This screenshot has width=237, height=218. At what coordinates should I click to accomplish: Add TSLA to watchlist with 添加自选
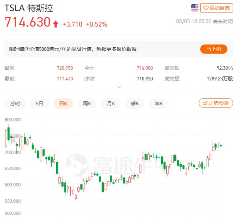[x=216, y=7]
